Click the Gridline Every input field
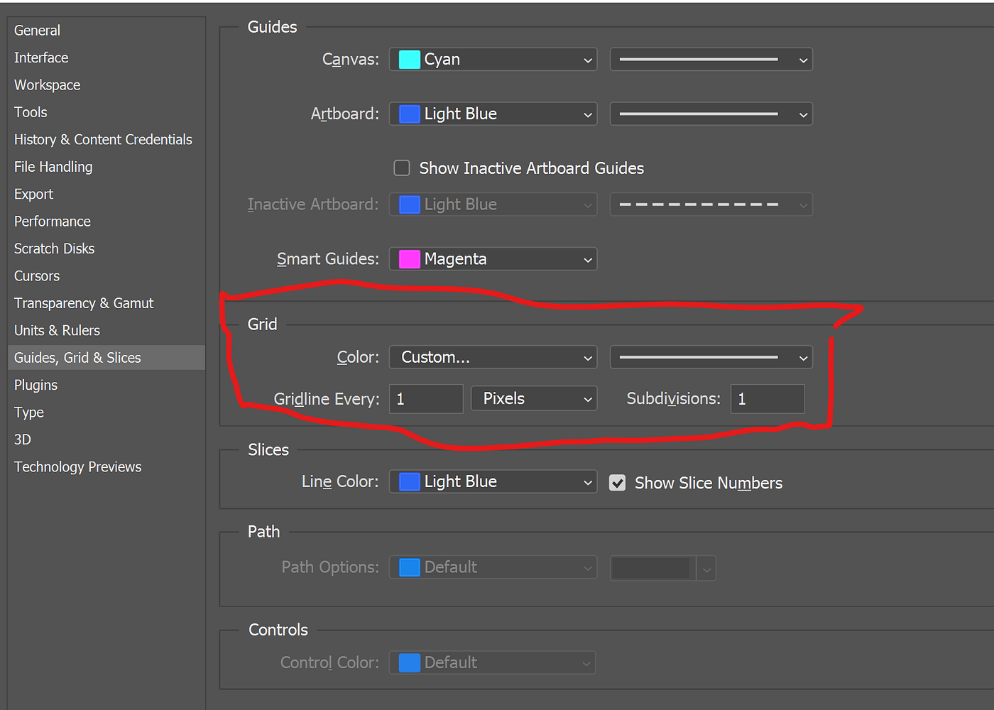The width and height of the screenshot is (994, 710). pyautogui.click(x=426, y=398)
